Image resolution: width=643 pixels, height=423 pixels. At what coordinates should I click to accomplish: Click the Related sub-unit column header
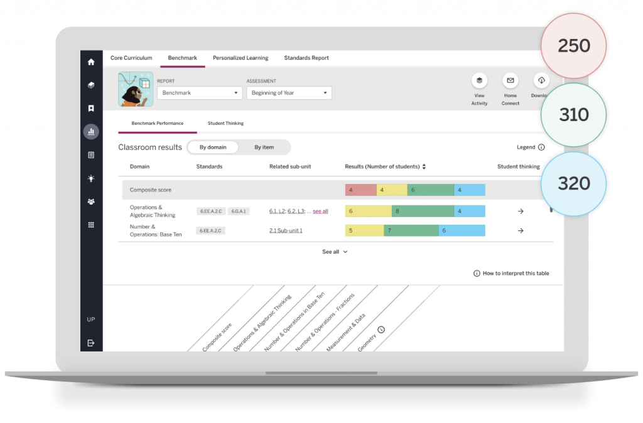click(290, 166)
